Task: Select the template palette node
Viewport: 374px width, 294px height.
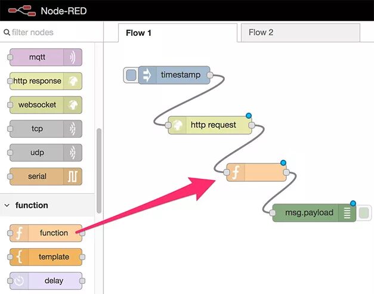Action: 46,257
